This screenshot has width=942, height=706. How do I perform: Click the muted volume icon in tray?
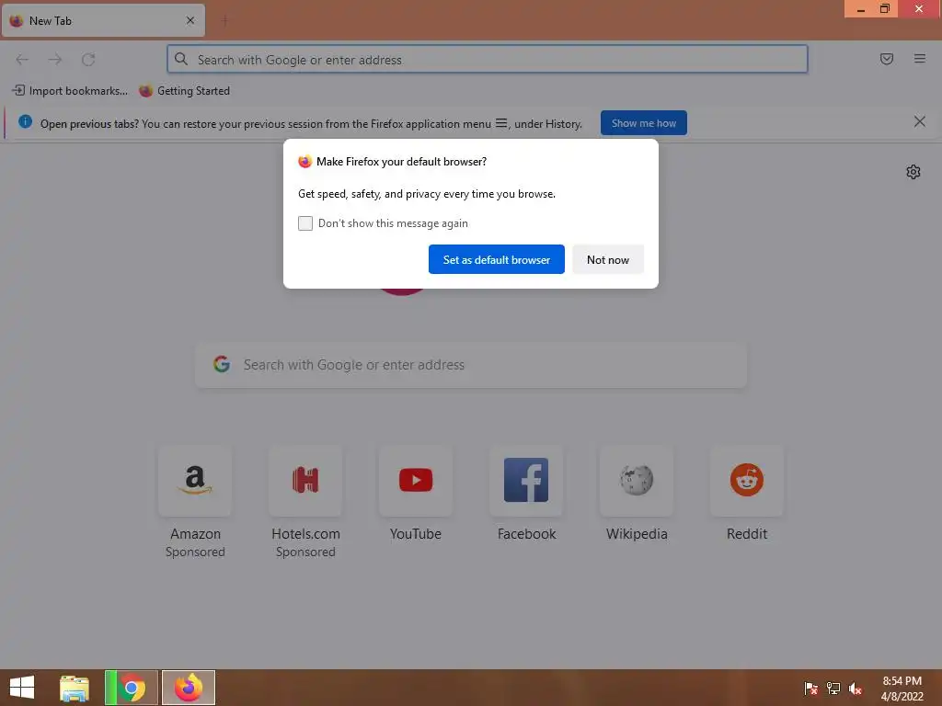(856, 689)
